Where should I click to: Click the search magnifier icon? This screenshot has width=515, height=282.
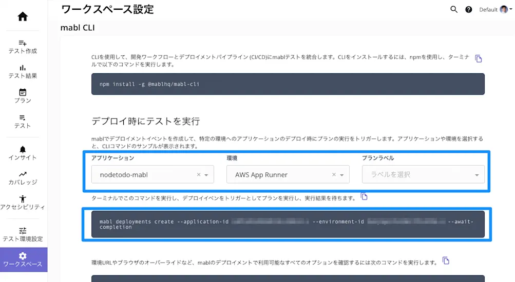tap(454, 10)
